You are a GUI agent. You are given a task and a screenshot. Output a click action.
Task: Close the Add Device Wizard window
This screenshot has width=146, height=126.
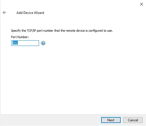(x=142, y=4)
